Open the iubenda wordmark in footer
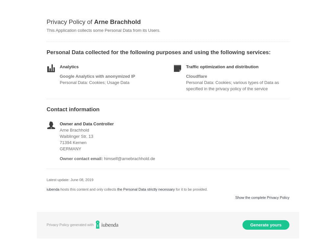Screen dimensions: 336x252 pyautogui.click(x=110, y=225)
